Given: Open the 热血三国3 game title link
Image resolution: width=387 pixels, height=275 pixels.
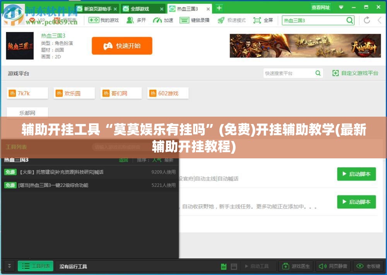Looking at the screenshot, I should tap(53, 36).
